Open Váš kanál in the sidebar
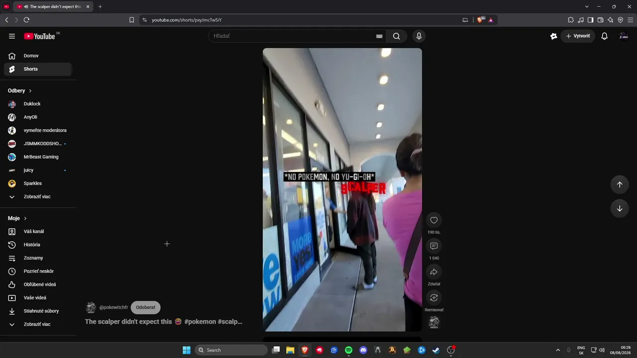Image resolution: width=637 pixels, height=358 pixels. point(38,231)
